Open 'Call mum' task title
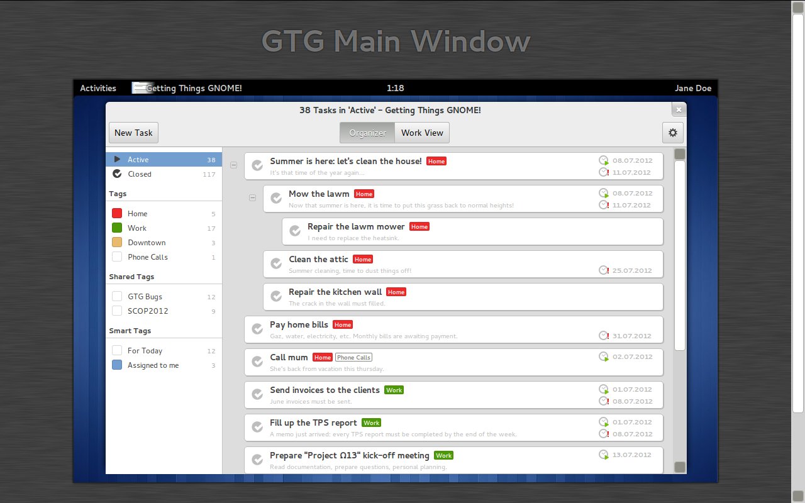 pos(289,357)
